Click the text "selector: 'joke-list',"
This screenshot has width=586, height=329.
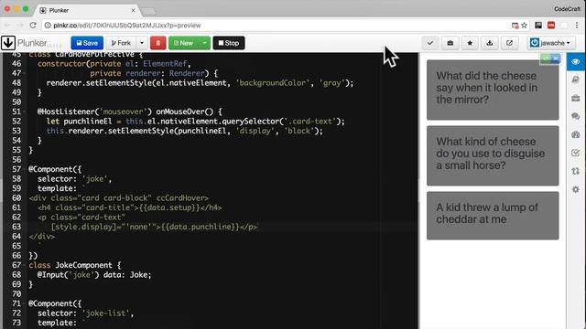[85, 313]
